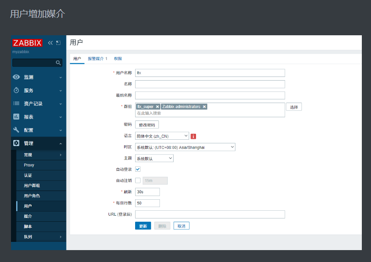
Task: Collapse sidebar with double-chevron icon
Action: [x=50, y=43]
